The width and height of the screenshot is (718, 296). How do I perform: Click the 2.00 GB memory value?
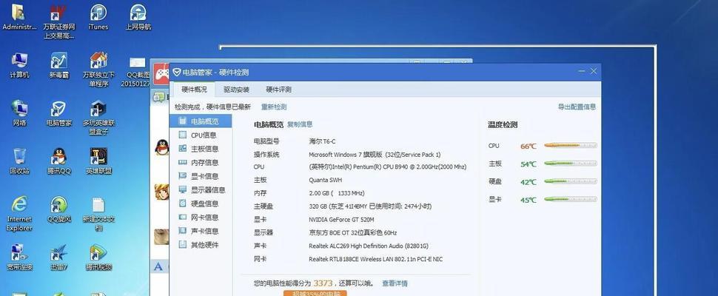point(337,193)
